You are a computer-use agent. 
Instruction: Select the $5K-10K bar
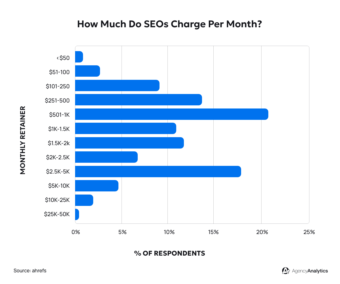point(97,186)
